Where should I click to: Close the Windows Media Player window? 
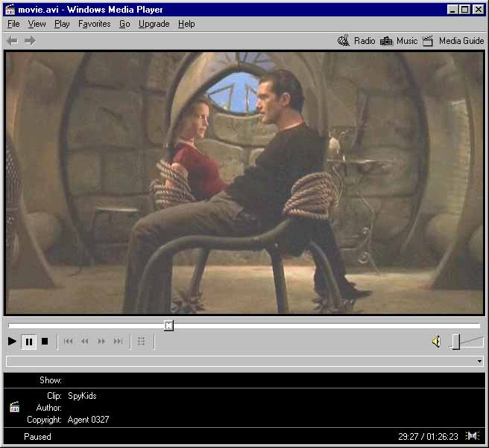point(478,10)
